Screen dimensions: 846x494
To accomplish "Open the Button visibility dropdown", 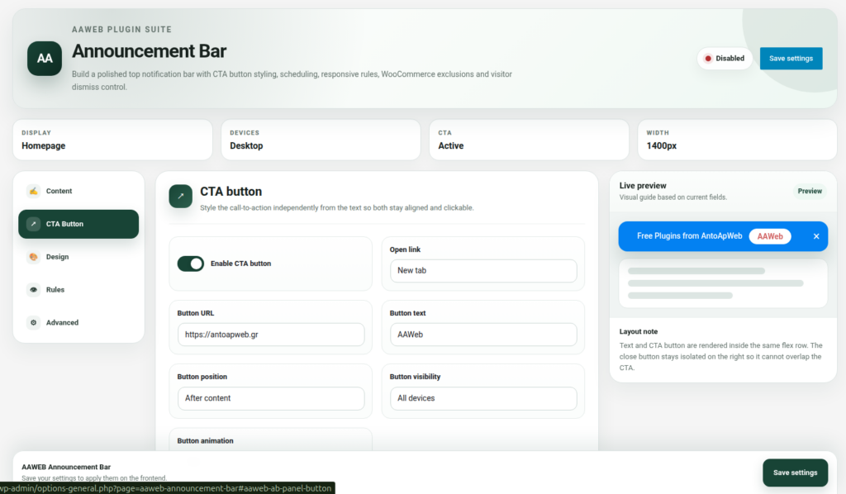I will (483, 398).
